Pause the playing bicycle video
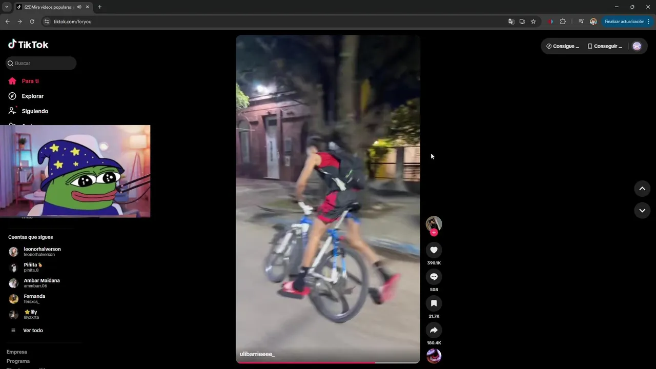The width and height of the screenshot is (656, 369). 328,199
